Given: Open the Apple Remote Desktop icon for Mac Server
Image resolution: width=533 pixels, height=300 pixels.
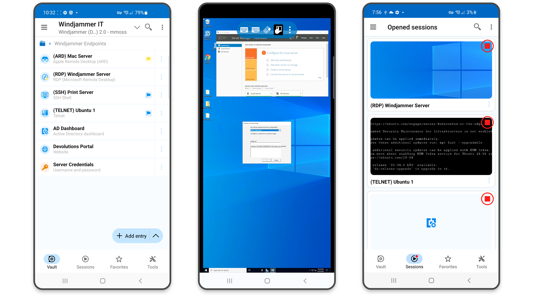Looking at the screenshot, I should pyautogui.click(x=45, y=59).
